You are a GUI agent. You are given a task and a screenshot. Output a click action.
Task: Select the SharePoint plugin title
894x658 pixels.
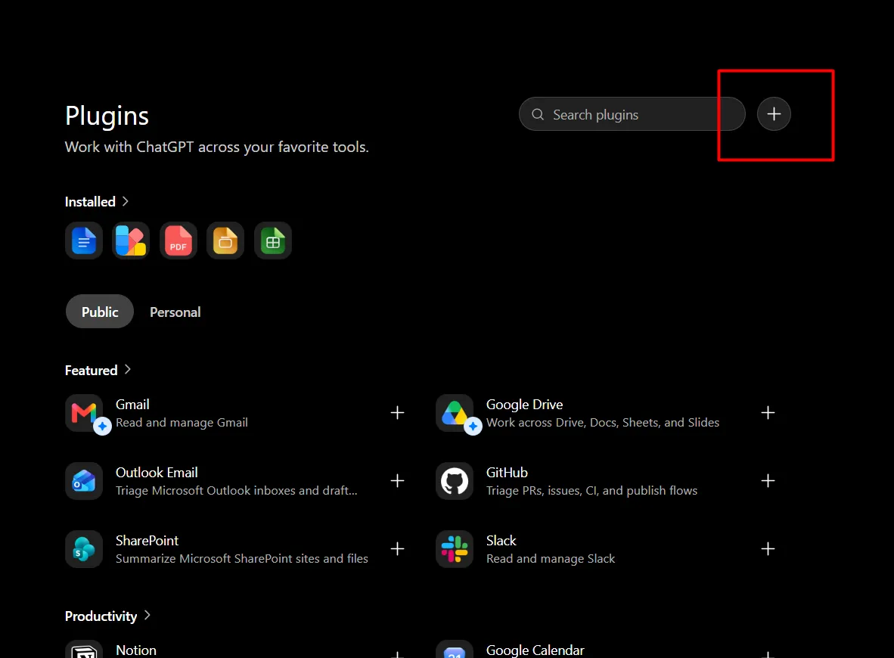(x=147, y=541)
